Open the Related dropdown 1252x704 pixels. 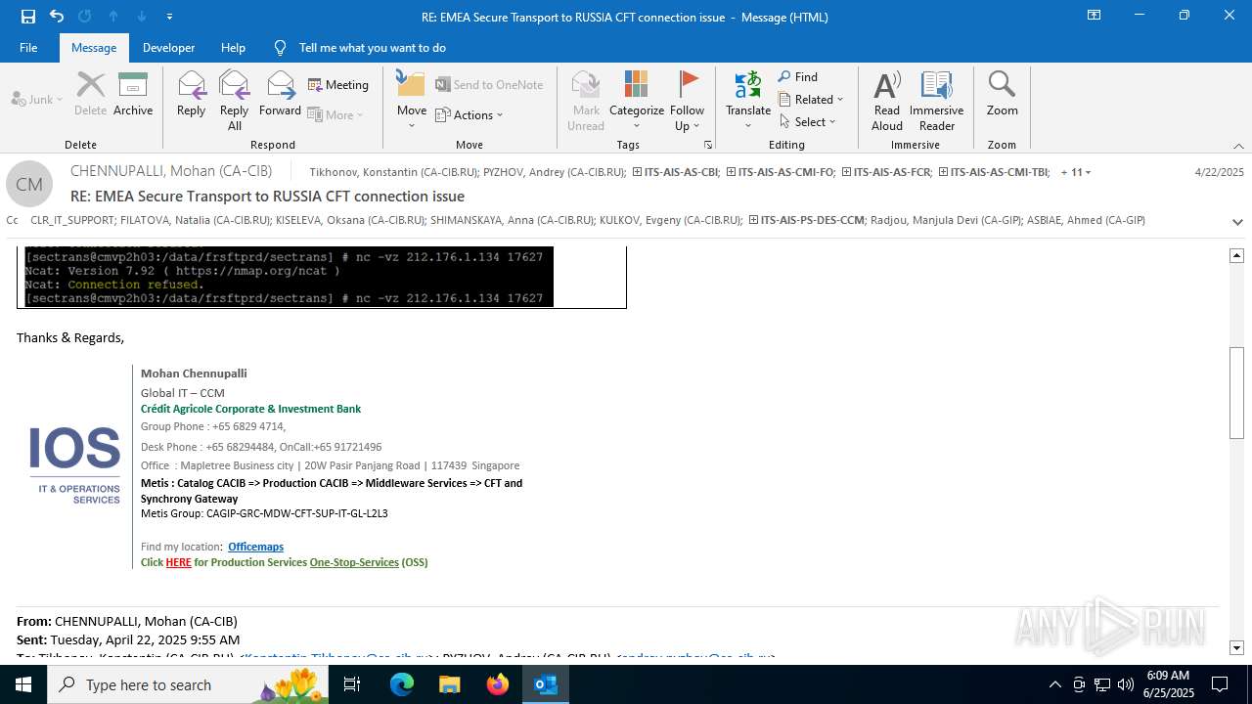(x=811, y=99)
